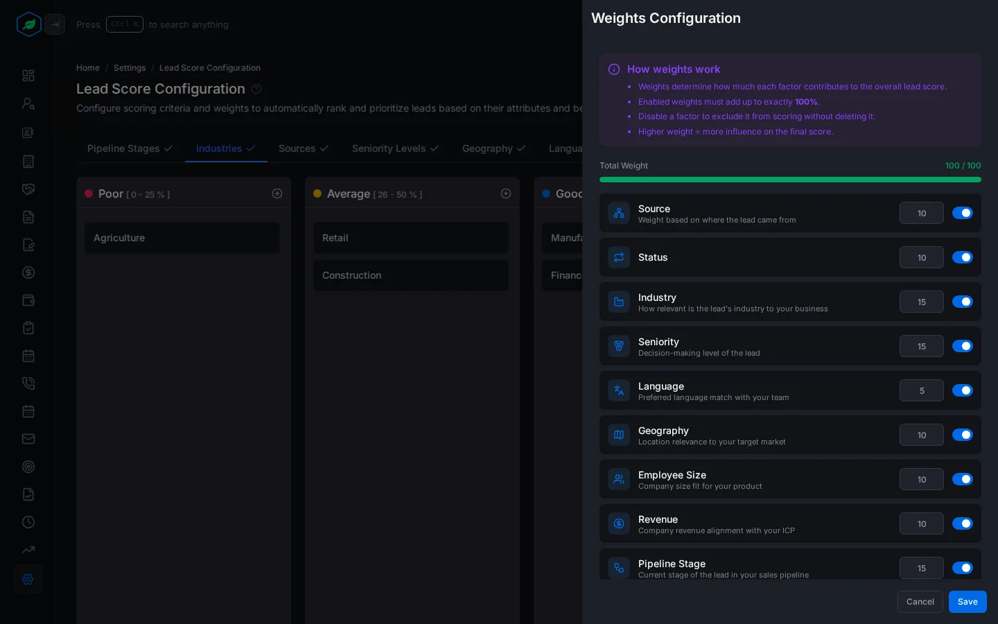Open the phone calls icon in sidebar
The width and height of the screenshot is (998, 624).
coord(28,383)
